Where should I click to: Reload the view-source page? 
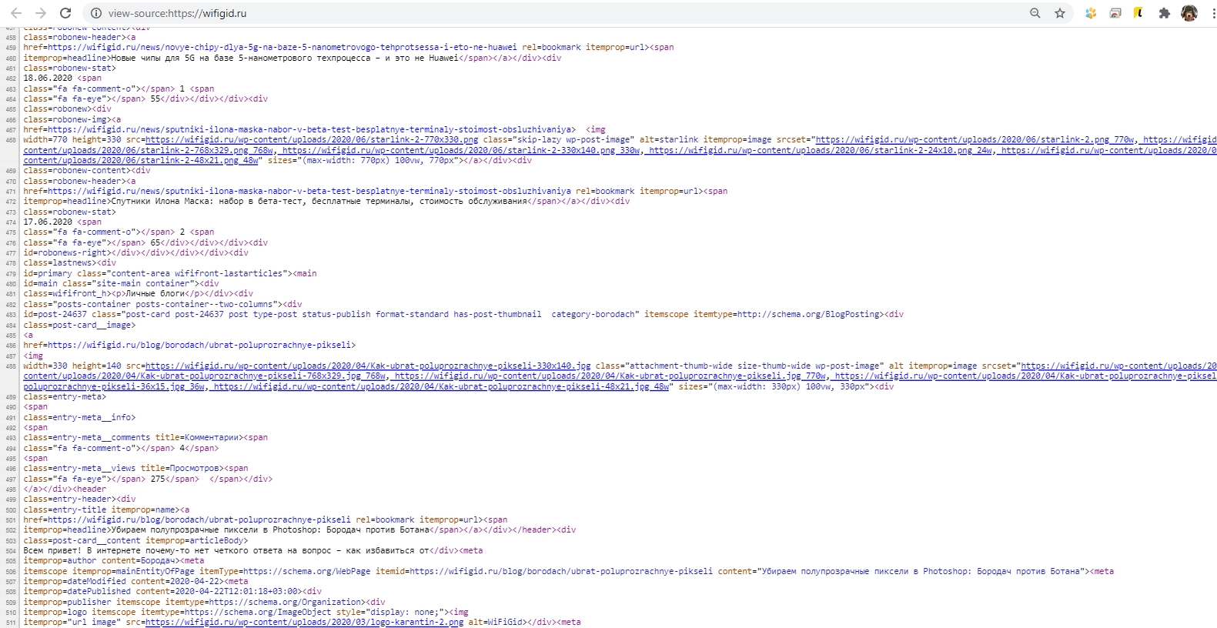click(x=65, y=13)
